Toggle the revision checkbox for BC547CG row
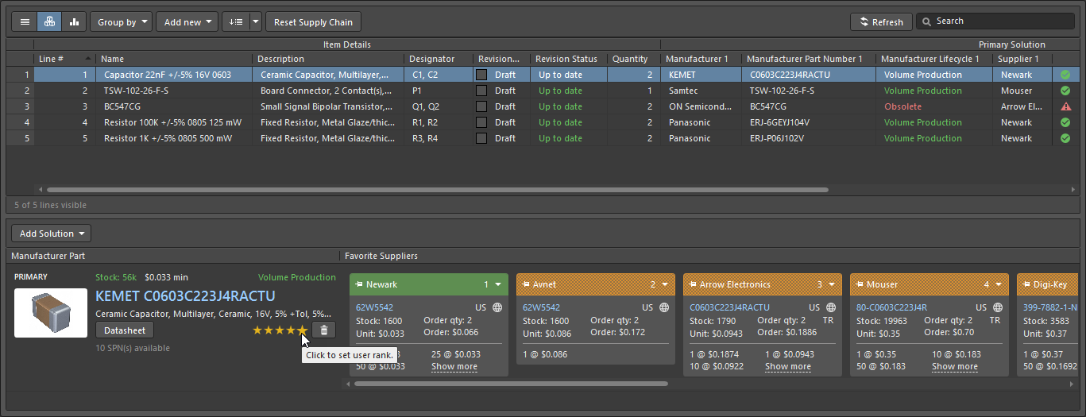 click(x=481, y=106)
